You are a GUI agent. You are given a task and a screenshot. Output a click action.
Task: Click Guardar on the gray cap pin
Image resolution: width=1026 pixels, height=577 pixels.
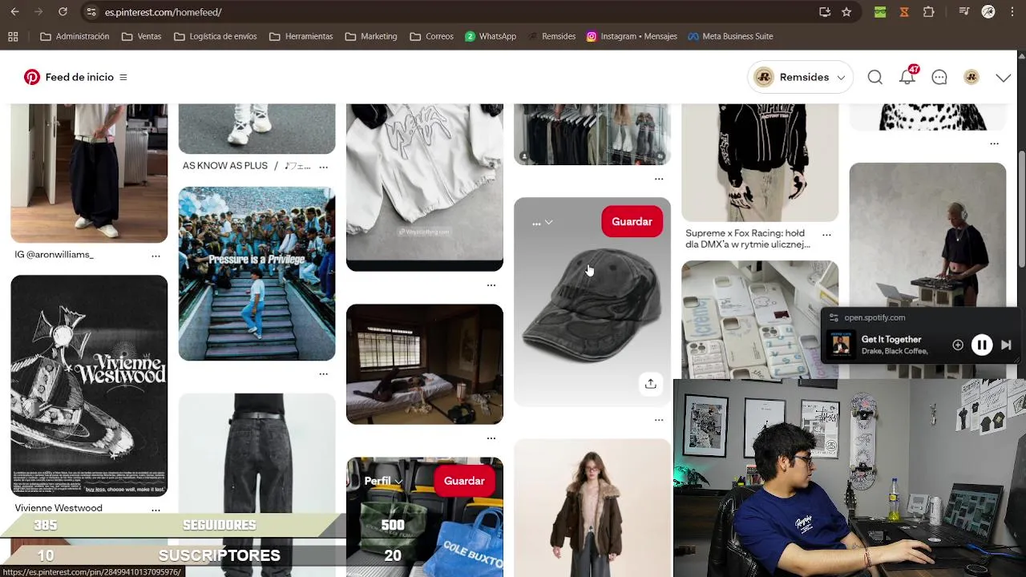[x=632, y=222]
